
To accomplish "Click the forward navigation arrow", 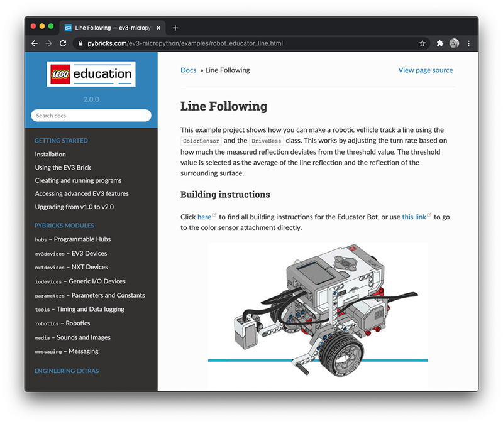I will point(49,43).
